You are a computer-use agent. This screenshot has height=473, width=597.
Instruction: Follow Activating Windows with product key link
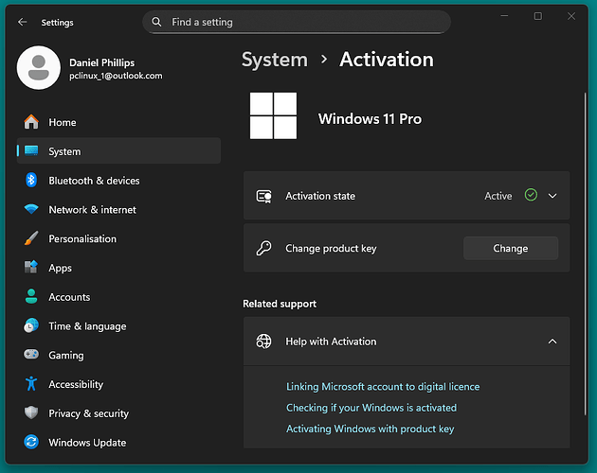(x=370, y=429)
